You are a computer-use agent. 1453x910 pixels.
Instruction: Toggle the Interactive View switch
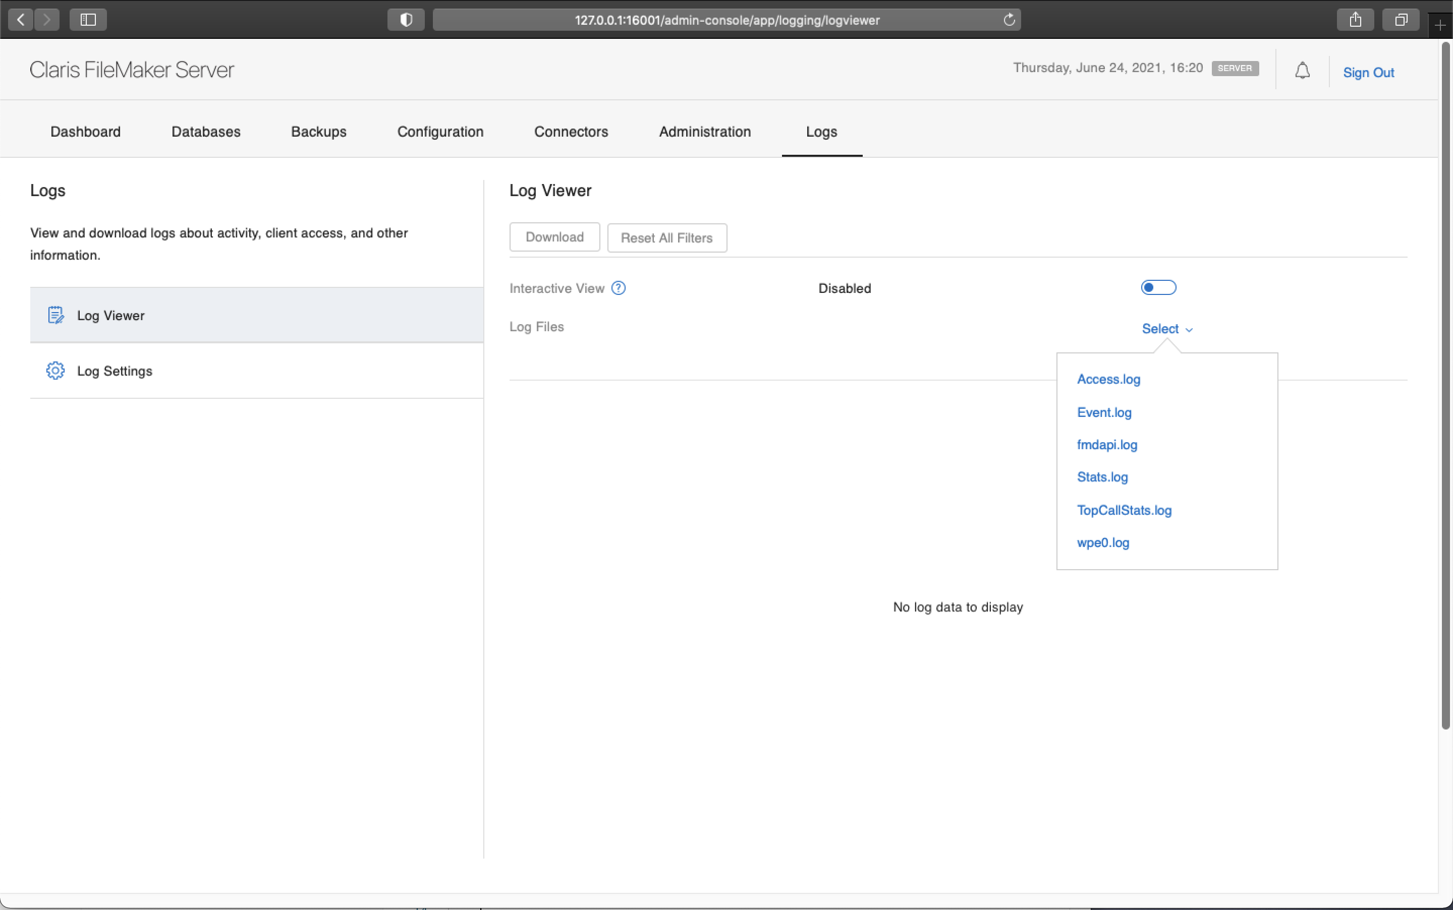[x=1158, y=287]
